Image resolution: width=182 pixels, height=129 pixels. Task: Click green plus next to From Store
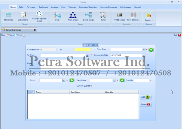pos(151,50)
